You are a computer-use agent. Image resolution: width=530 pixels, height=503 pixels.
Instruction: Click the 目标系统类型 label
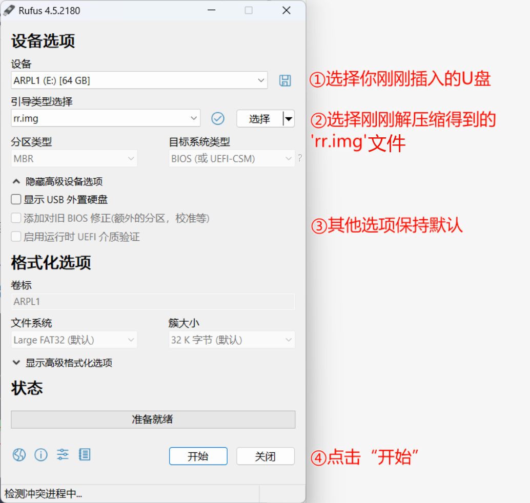pyautogui.click(x=199, y=141)
